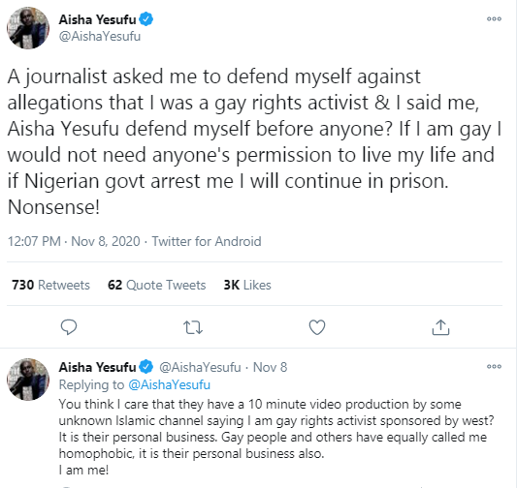View the 3K Likes list
This screenshot has height=488, width=517.
pos(247,285)
